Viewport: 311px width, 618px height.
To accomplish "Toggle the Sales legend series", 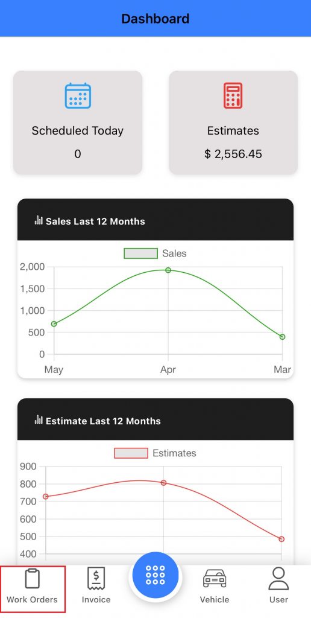I will 155,253.
